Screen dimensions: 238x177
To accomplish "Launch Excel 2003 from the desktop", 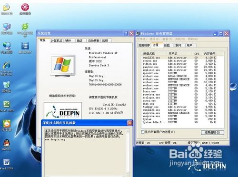I will pyautogui.click(x=7, y=106).
